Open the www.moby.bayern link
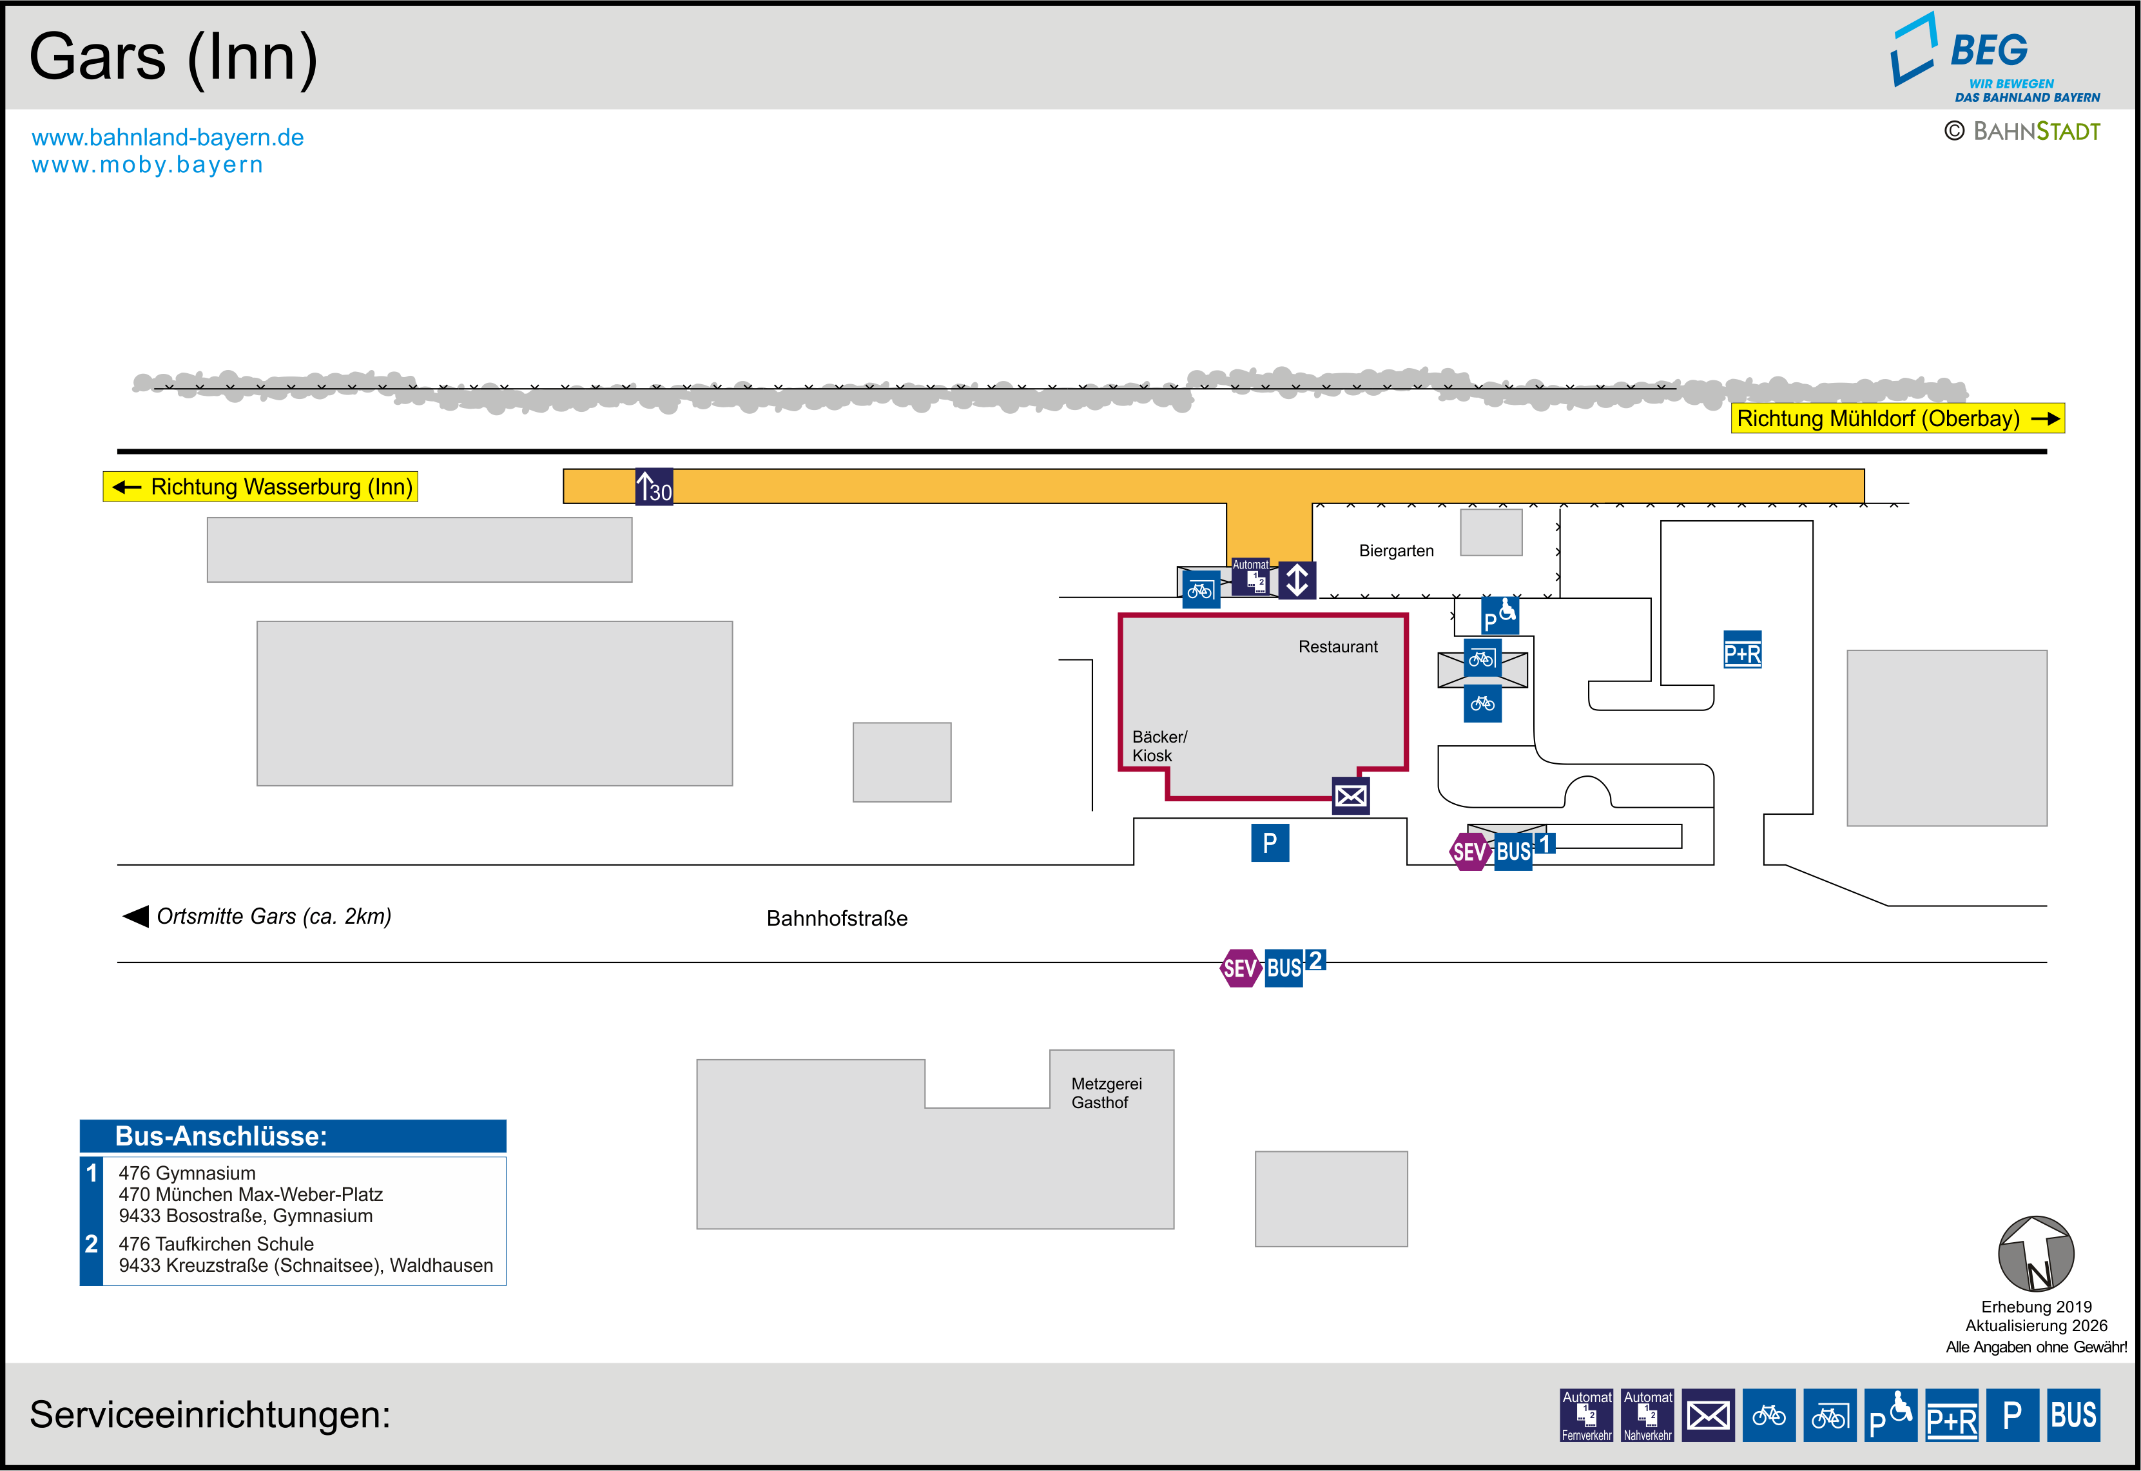This screenshot has height=1471, width=2141. pyautogui.click(x=148, y=165)
